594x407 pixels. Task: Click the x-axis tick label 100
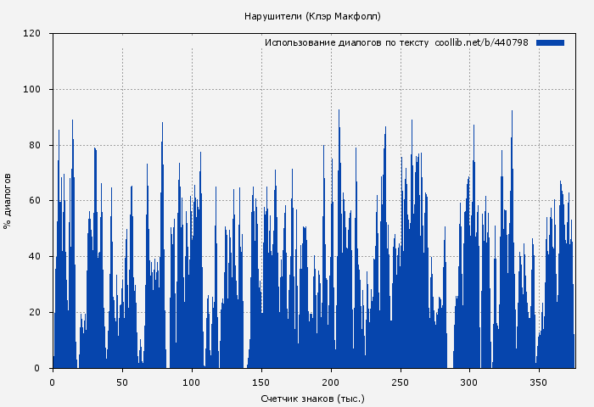(192, 382)
